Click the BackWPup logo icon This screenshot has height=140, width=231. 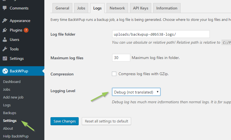(x=5, y=71)
